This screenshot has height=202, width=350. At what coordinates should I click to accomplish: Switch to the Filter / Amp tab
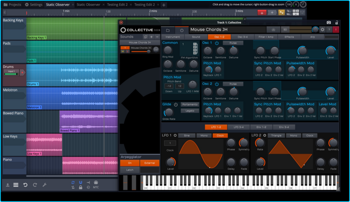click(x=266, y=37)
